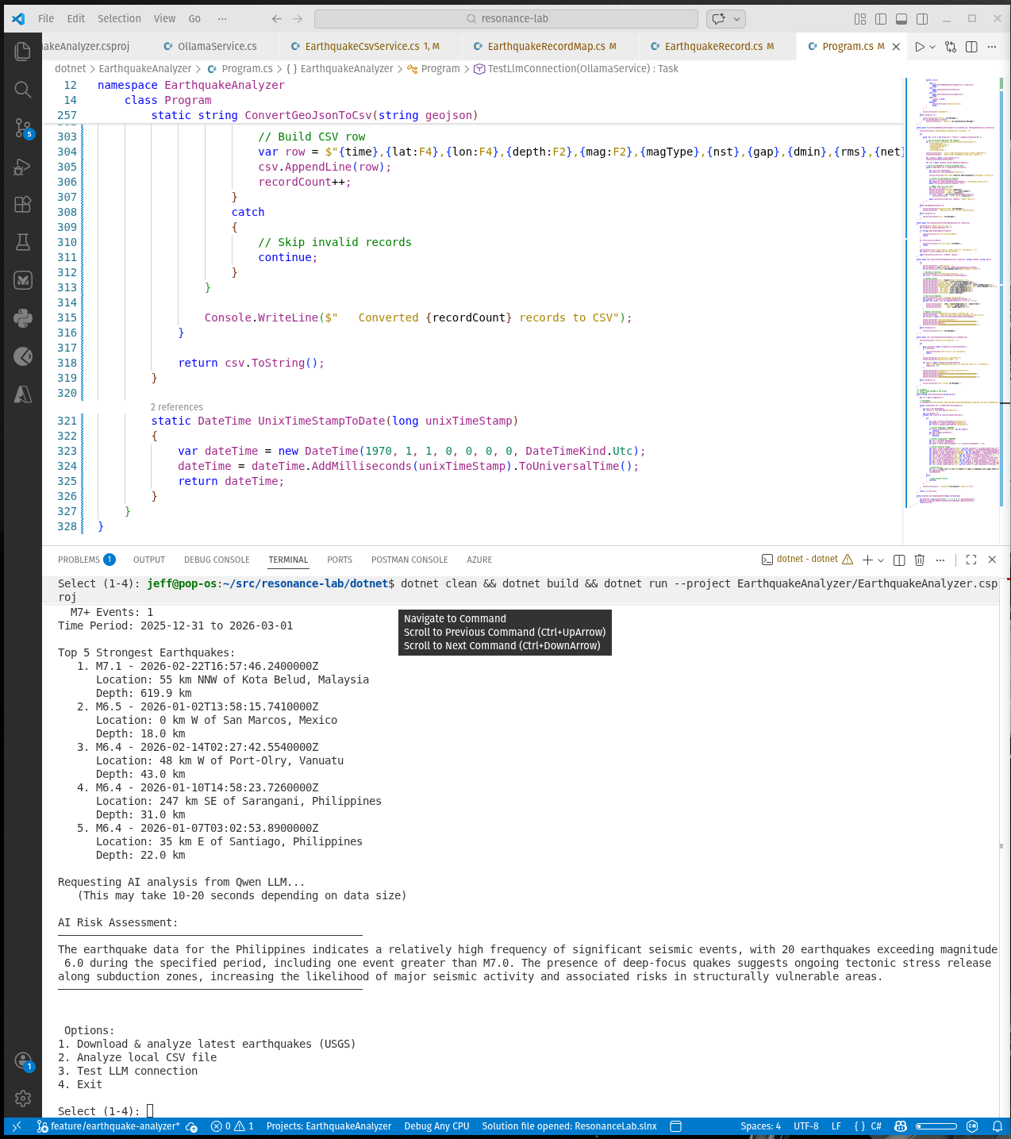Split the terminal pane
The height and width of the screenshot is (1139, 1011).
(x=899, y=560)
